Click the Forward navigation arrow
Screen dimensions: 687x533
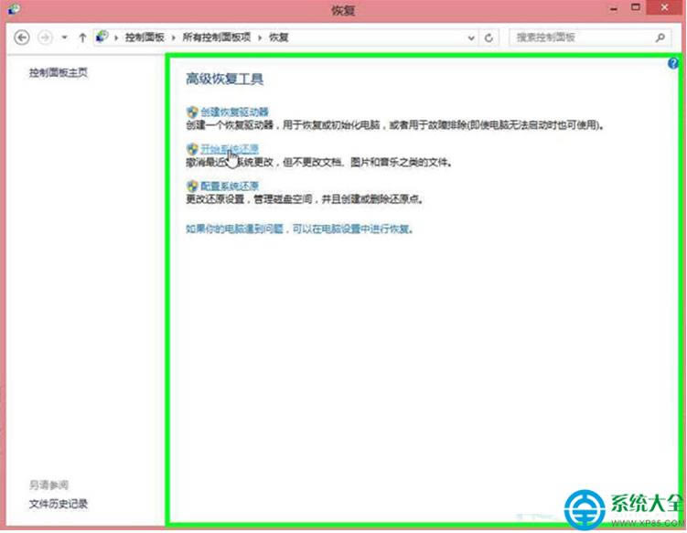(x=45, y=37)
